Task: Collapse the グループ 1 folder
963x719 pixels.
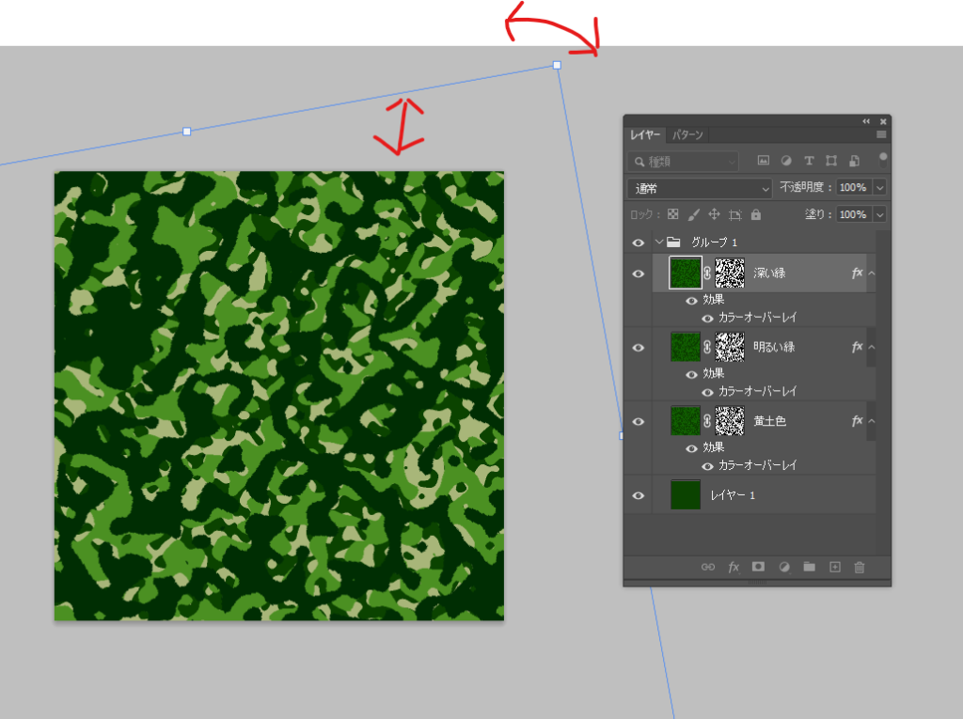Action: click(659, 242)
